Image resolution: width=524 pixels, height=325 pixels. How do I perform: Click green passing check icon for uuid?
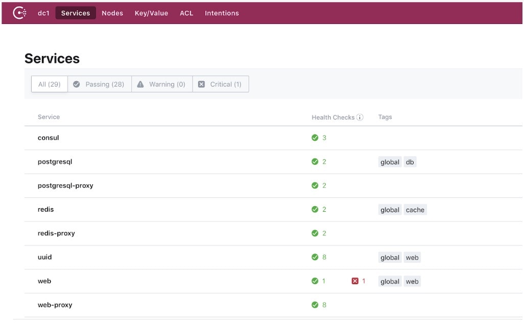click(x=315, y=257)
